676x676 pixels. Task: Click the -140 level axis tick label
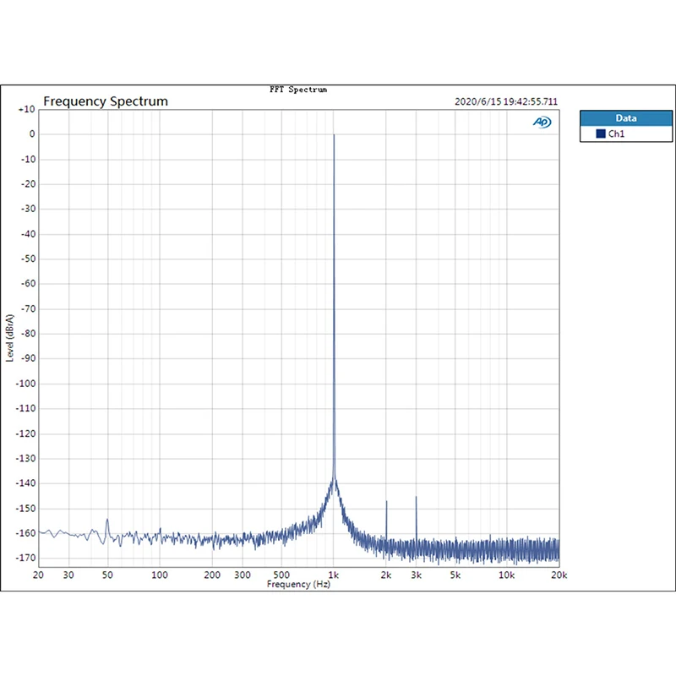(25, 483)
